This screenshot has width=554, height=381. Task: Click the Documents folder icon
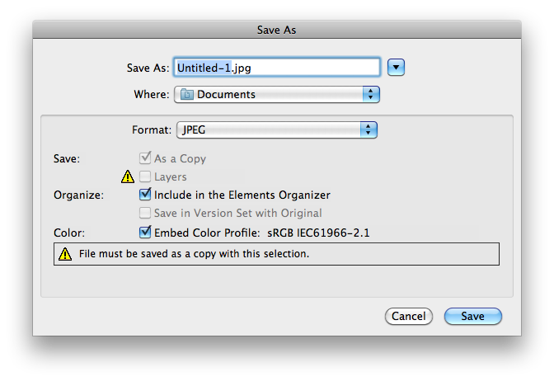pos(186,95)
